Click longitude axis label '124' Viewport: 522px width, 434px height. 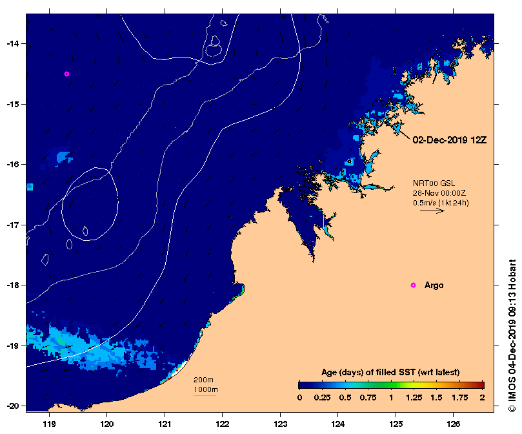[x=338, y=424]
